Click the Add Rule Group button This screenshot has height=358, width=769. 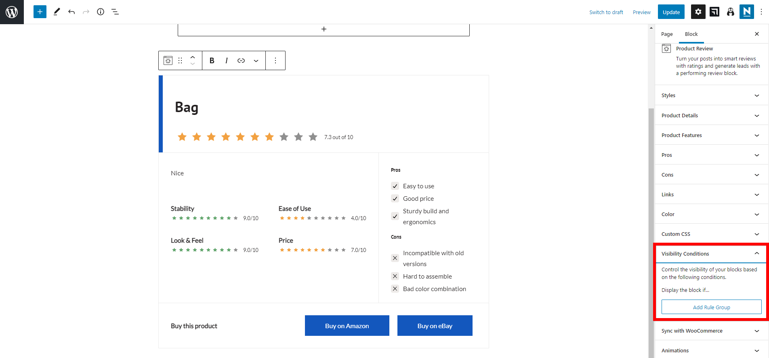coord(711,307)
